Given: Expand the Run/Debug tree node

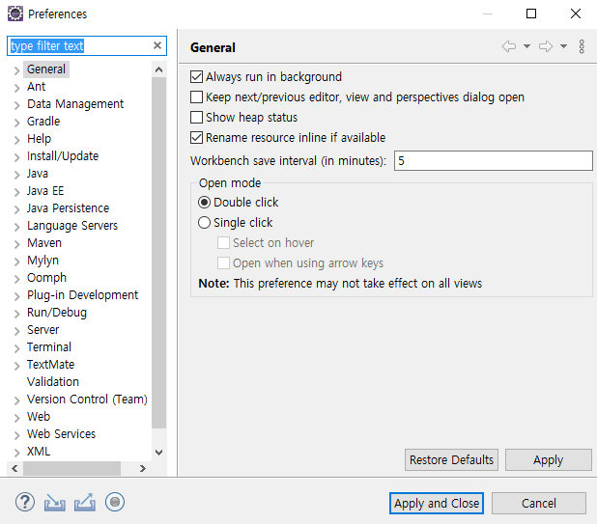Looking at the screenshot, I should pyautogui.click(x=16, y=314).
